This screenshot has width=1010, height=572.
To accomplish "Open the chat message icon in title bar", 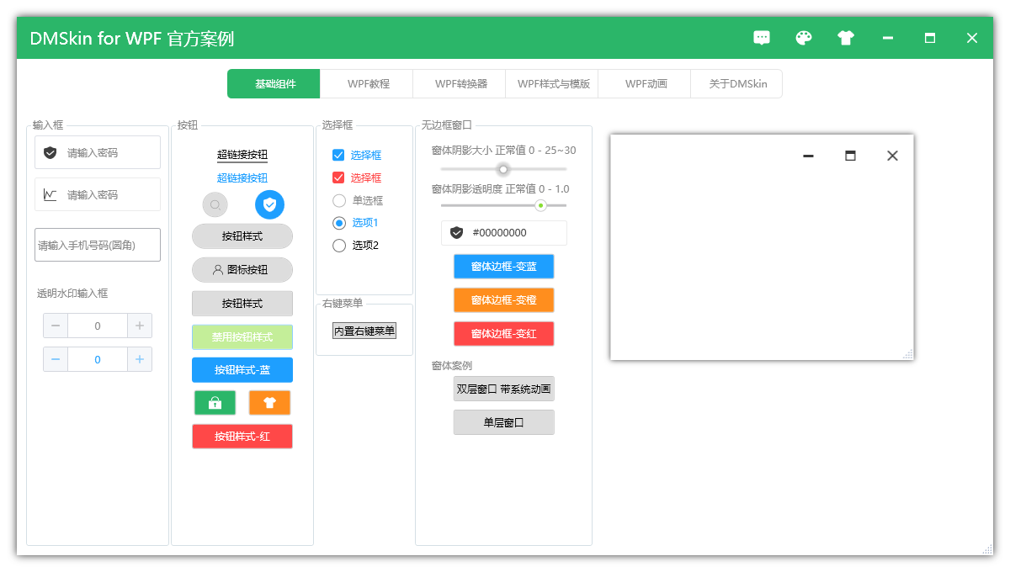I will coord(762,38).
